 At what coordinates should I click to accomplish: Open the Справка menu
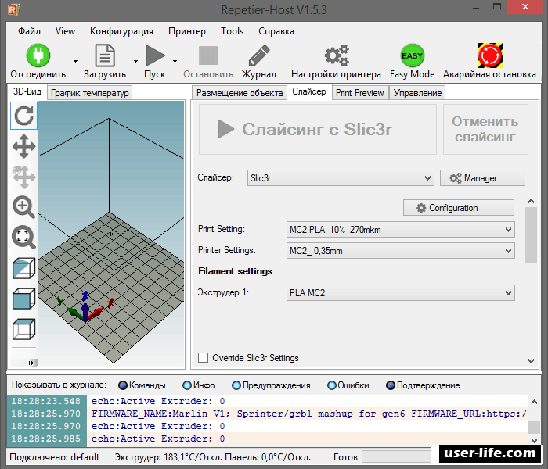276,31
